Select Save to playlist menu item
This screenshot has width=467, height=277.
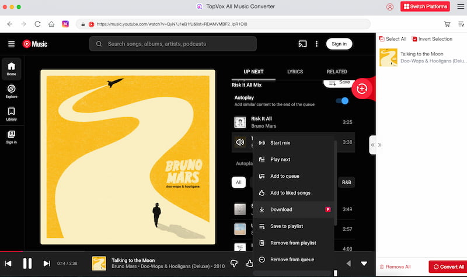click(294, 226)
